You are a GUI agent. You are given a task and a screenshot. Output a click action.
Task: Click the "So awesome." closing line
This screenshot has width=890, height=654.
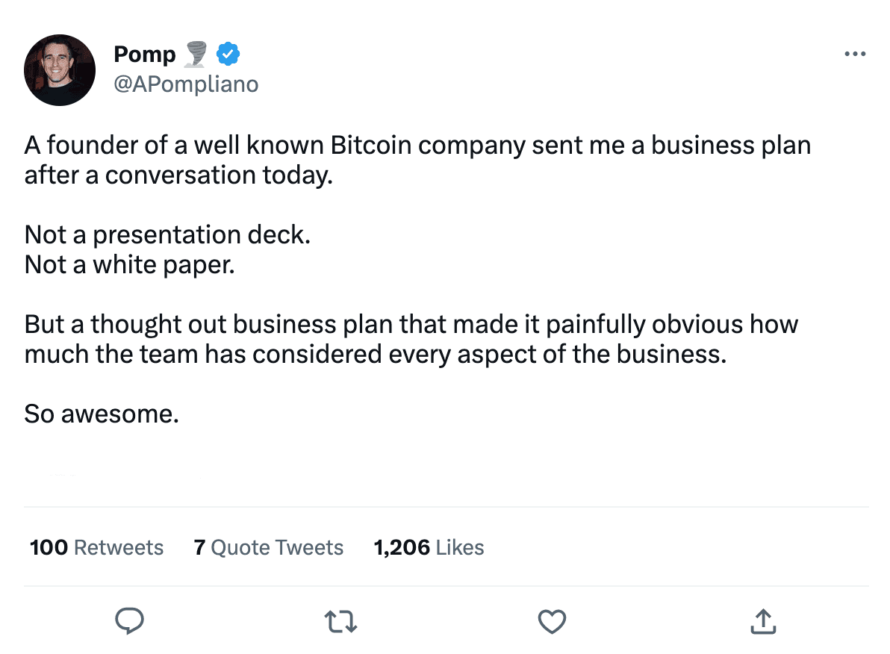click(x=102, y=413)
